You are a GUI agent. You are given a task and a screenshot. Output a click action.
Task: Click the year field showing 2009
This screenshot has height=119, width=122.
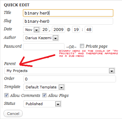58,30
